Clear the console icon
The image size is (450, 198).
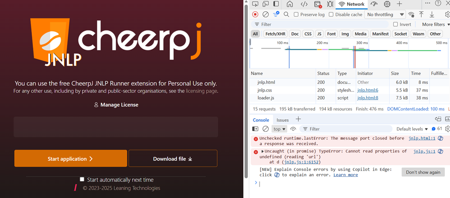click(266, 129)
